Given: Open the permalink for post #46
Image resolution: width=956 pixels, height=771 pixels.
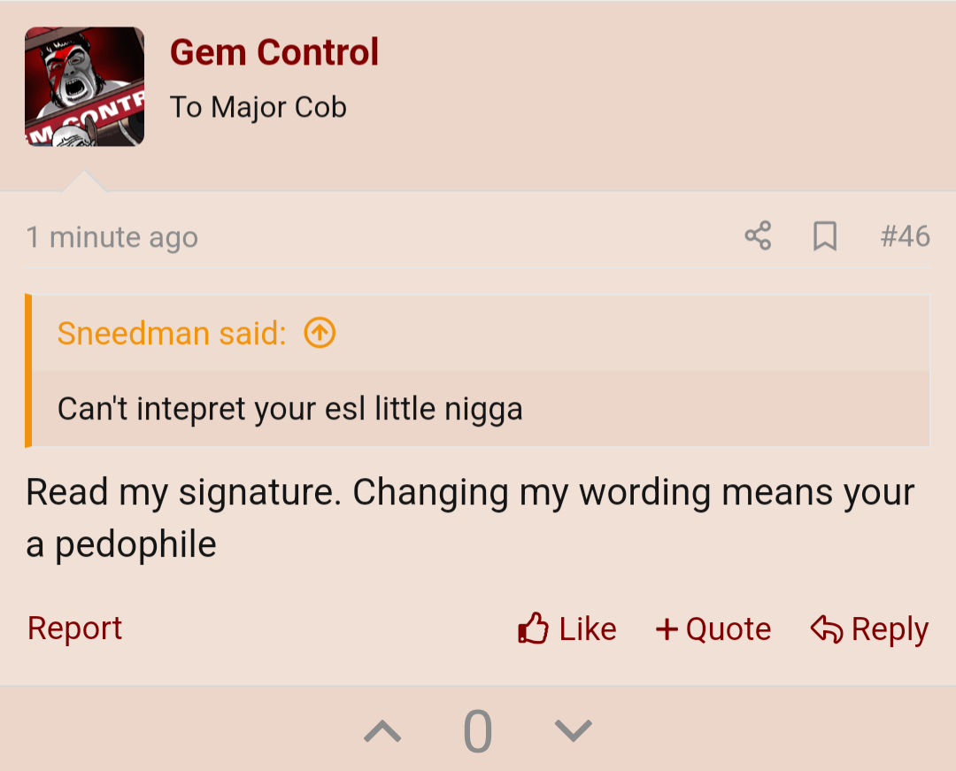Looking at the screenshot, I should [905, 235].
